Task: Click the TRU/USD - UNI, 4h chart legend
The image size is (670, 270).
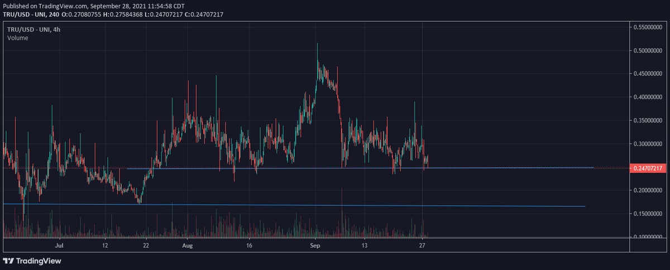Action: (33, 30)
